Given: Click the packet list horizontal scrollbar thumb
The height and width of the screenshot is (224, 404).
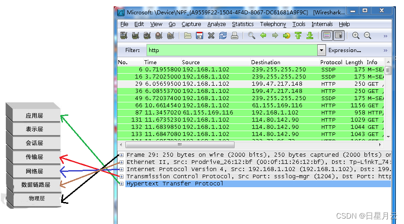Looking at the screenshot, I should click(x=180, y=145).
